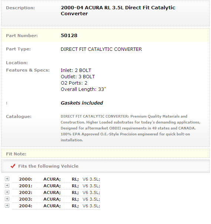Click Gaskets included text
The width and height of the screenshot is (211, 224).
coord(82,103)
